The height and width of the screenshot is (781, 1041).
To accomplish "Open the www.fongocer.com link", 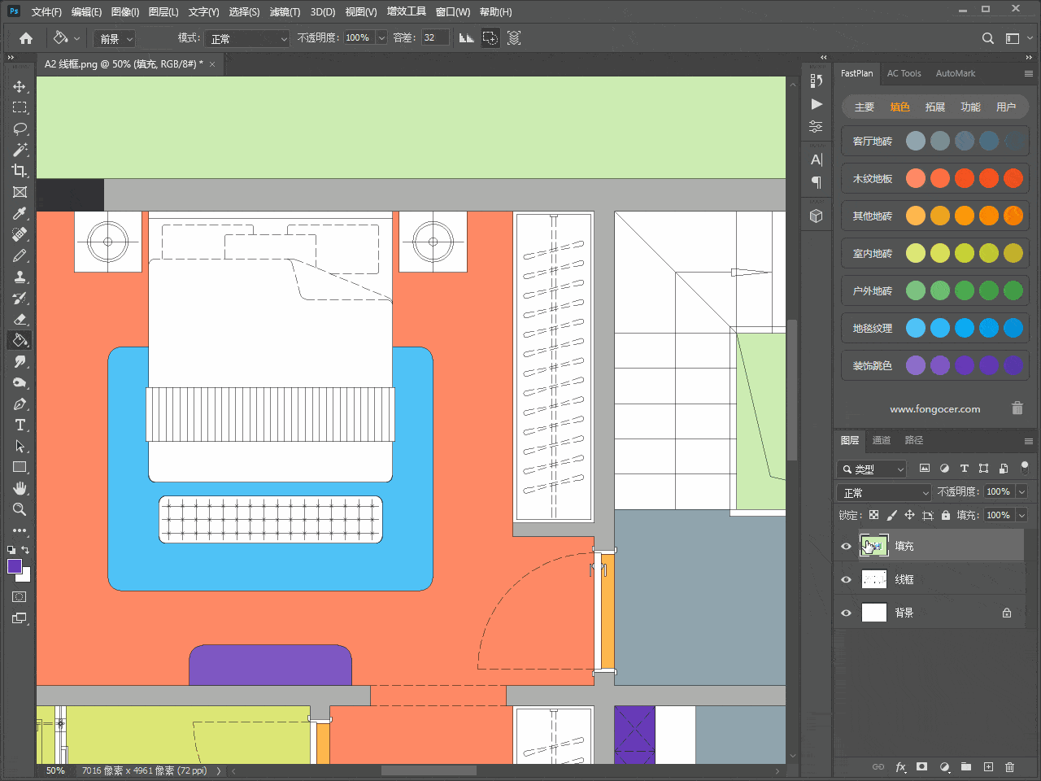I will point(934,408).
